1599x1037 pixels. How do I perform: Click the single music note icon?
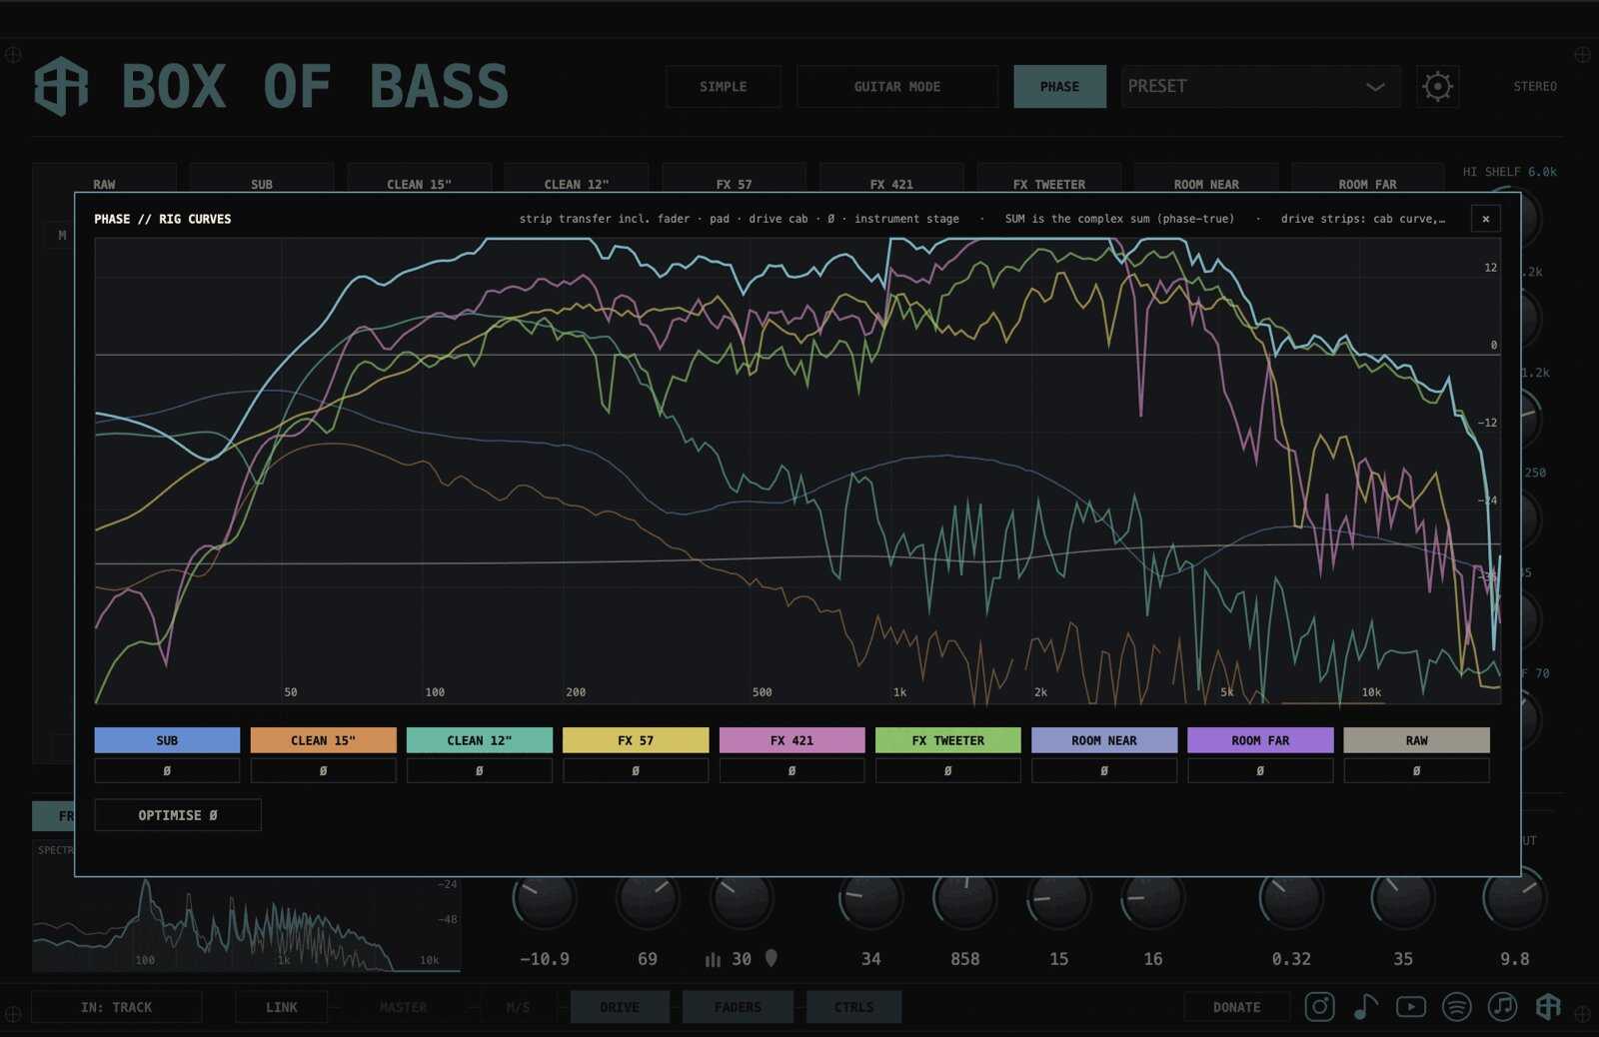tap(1365, 1007)
